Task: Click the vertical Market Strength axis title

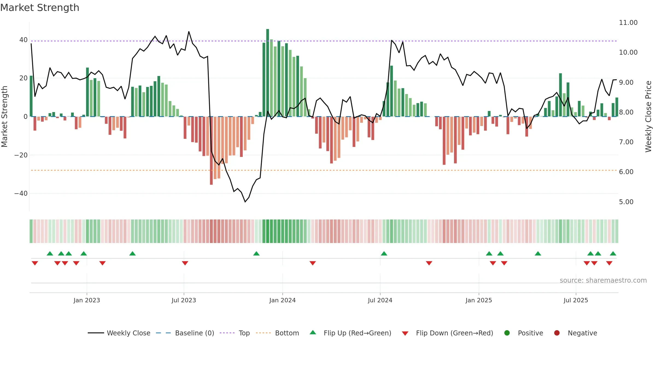Action: 4,116
